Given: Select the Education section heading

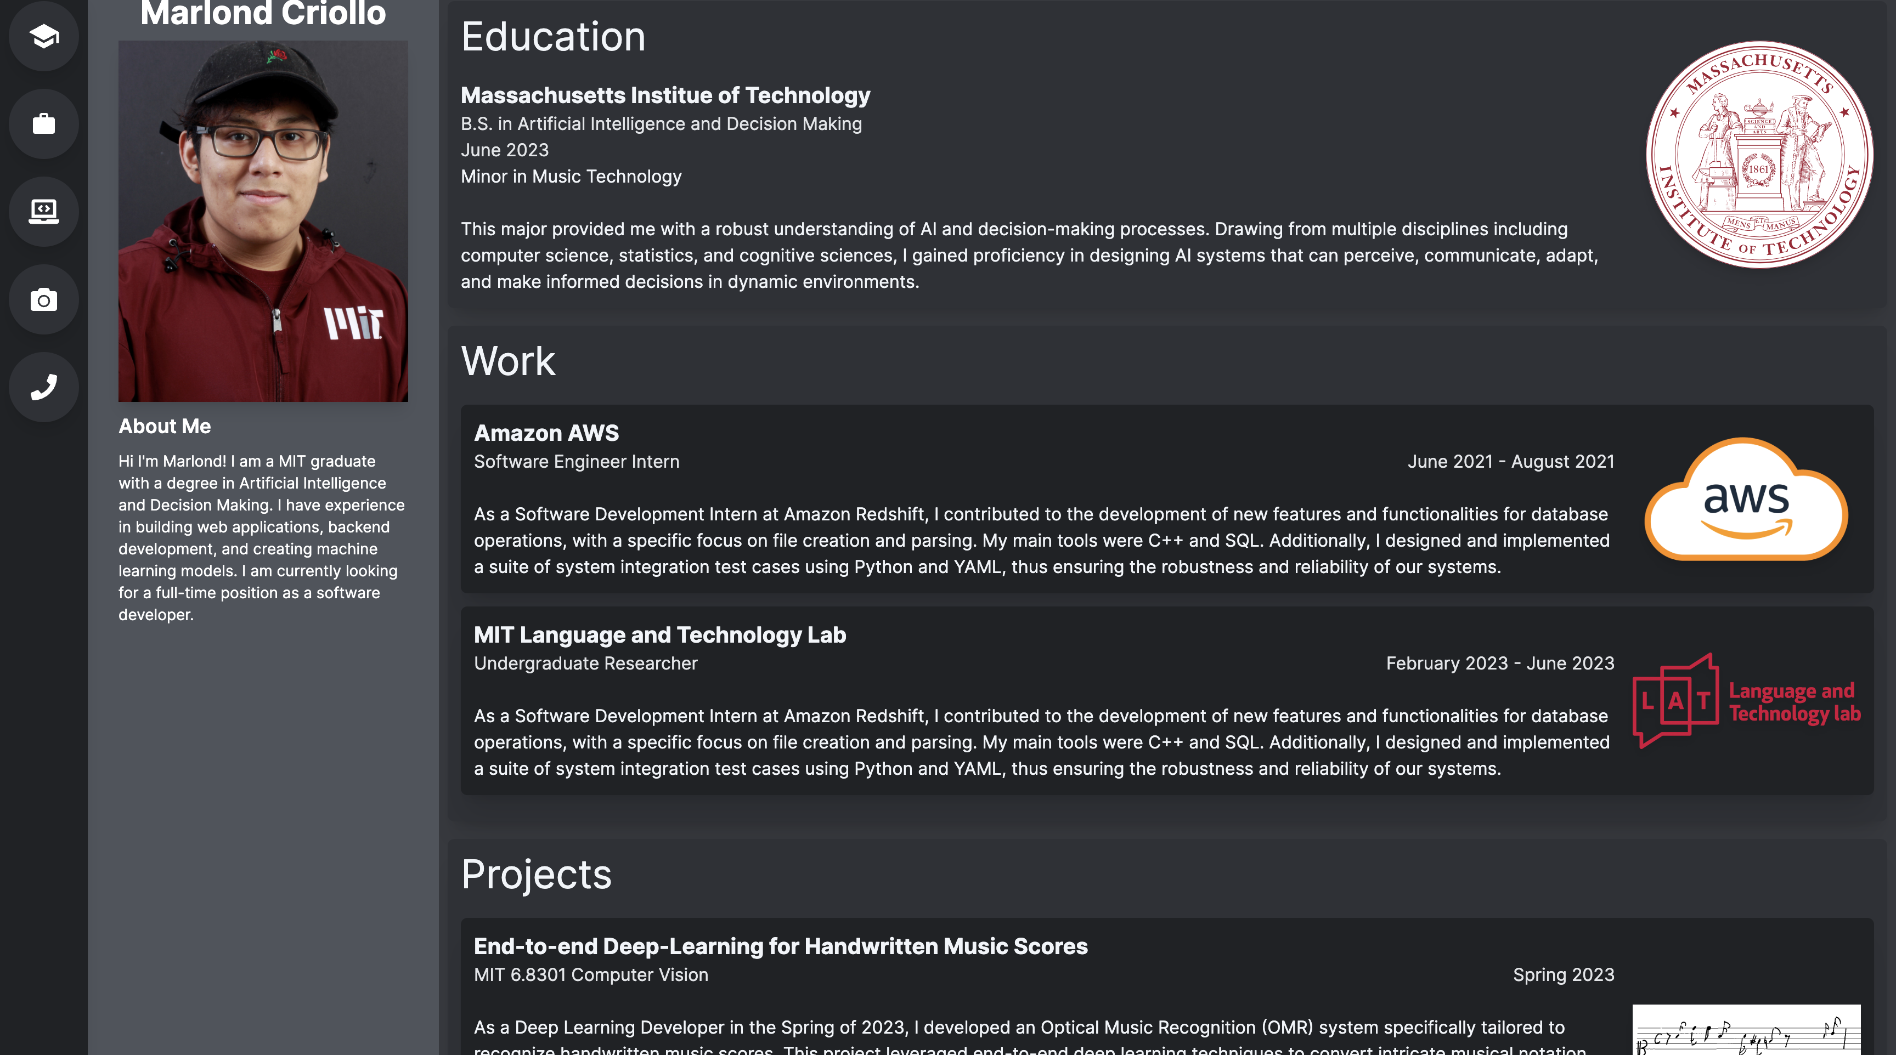Looking at the screenshot, I should click(553, 37).
